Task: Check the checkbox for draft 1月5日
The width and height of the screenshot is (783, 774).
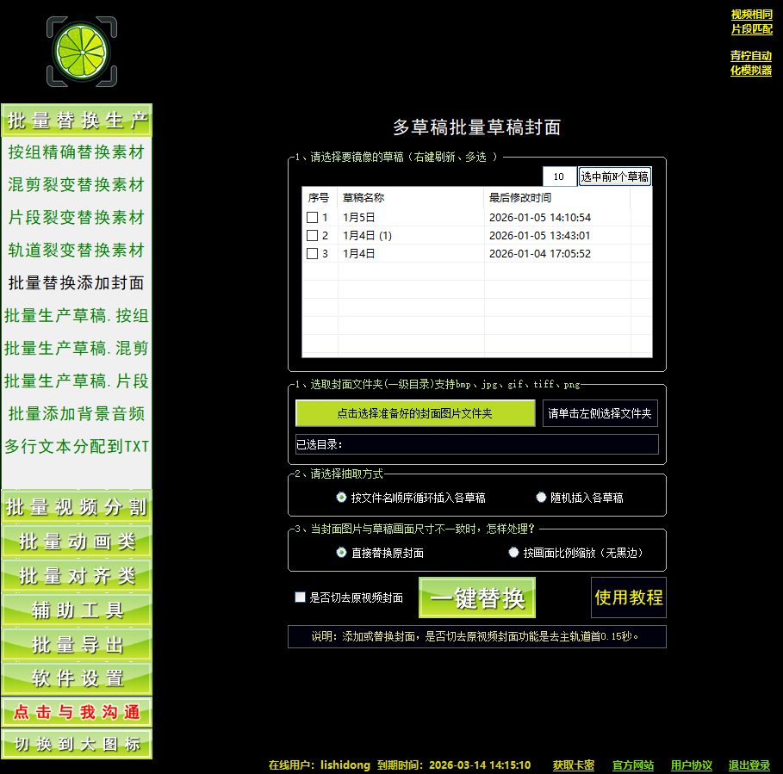Action: point(312,215)
